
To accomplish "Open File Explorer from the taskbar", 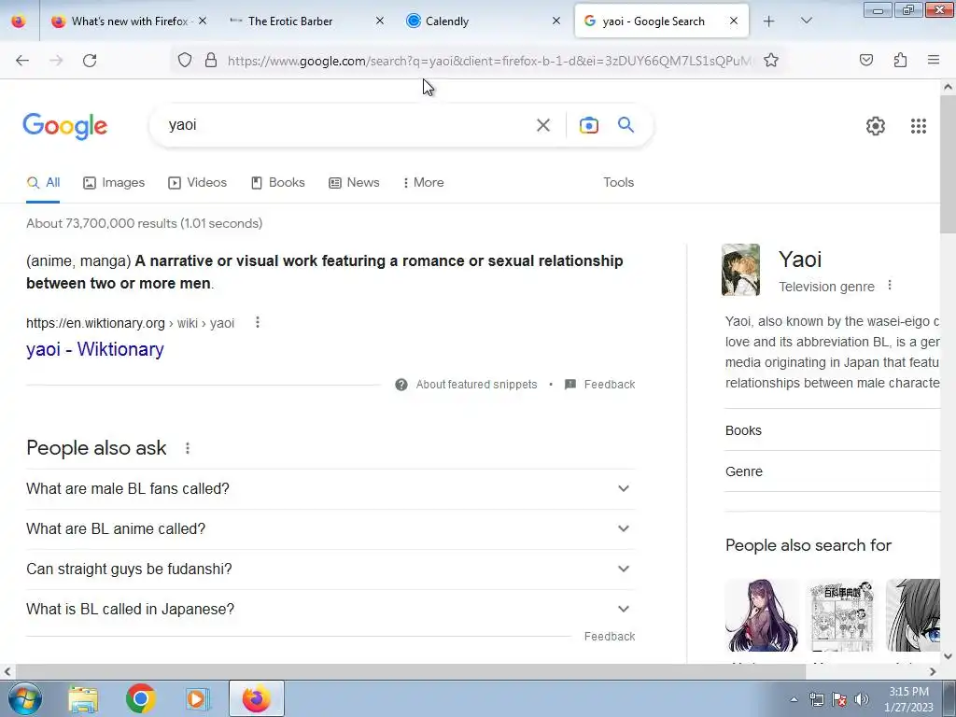I will (x=83, y=698).
